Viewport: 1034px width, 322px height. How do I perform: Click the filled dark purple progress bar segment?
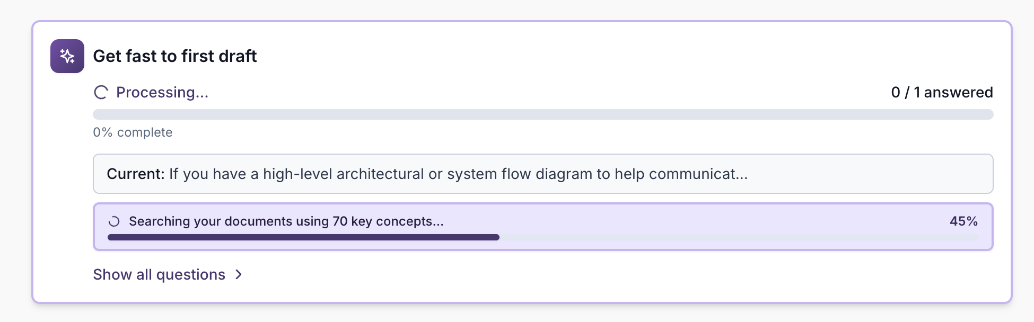[x=303, y=237]
